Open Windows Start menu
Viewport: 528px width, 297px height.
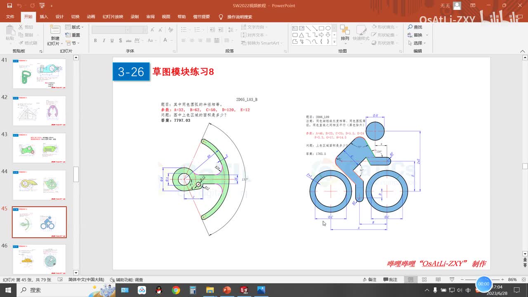[x=8, y=290]
